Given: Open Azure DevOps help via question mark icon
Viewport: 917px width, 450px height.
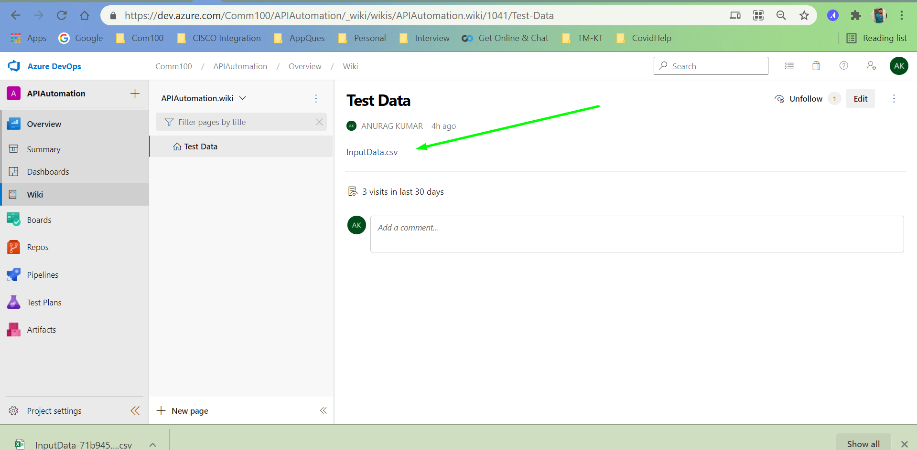Looking at the screenshot, I should click(843, 65).
